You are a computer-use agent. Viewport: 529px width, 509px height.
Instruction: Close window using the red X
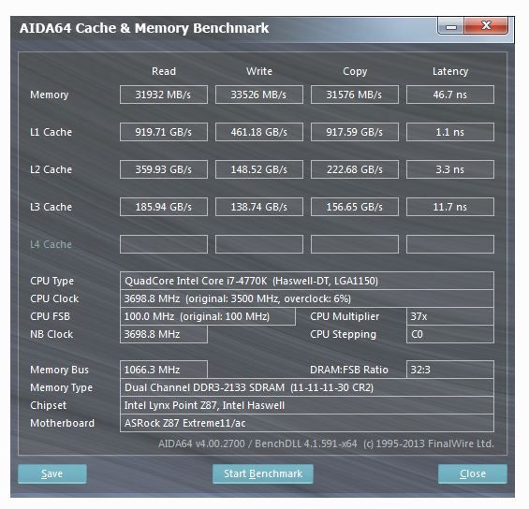coord(486,25)
